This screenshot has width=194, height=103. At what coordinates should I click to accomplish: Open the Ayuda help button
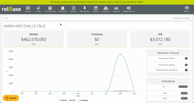click(11, 98)
